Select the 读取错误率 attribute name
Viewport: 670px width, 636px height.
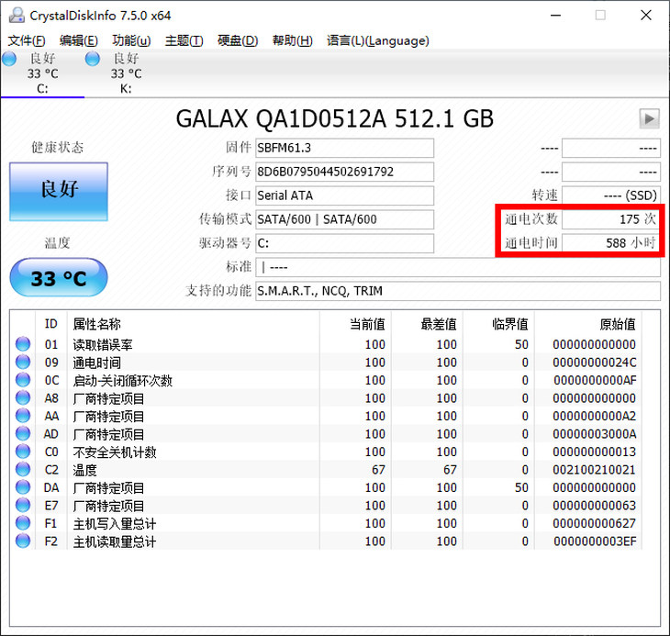(103, 345)
